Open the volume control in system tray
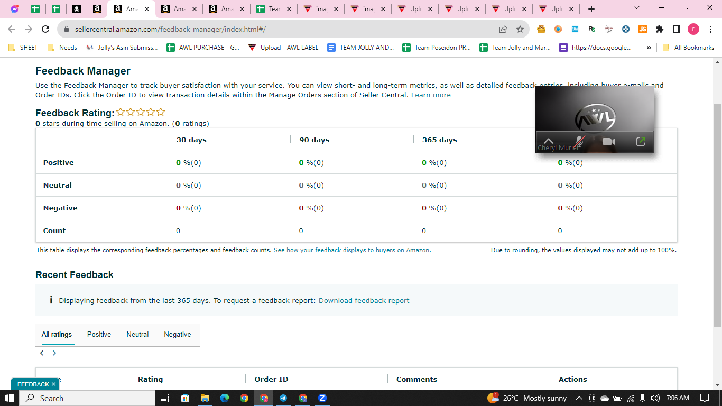The height and width of the screenshot is (406, 722). pyautogui.click(x=655, y=398)
